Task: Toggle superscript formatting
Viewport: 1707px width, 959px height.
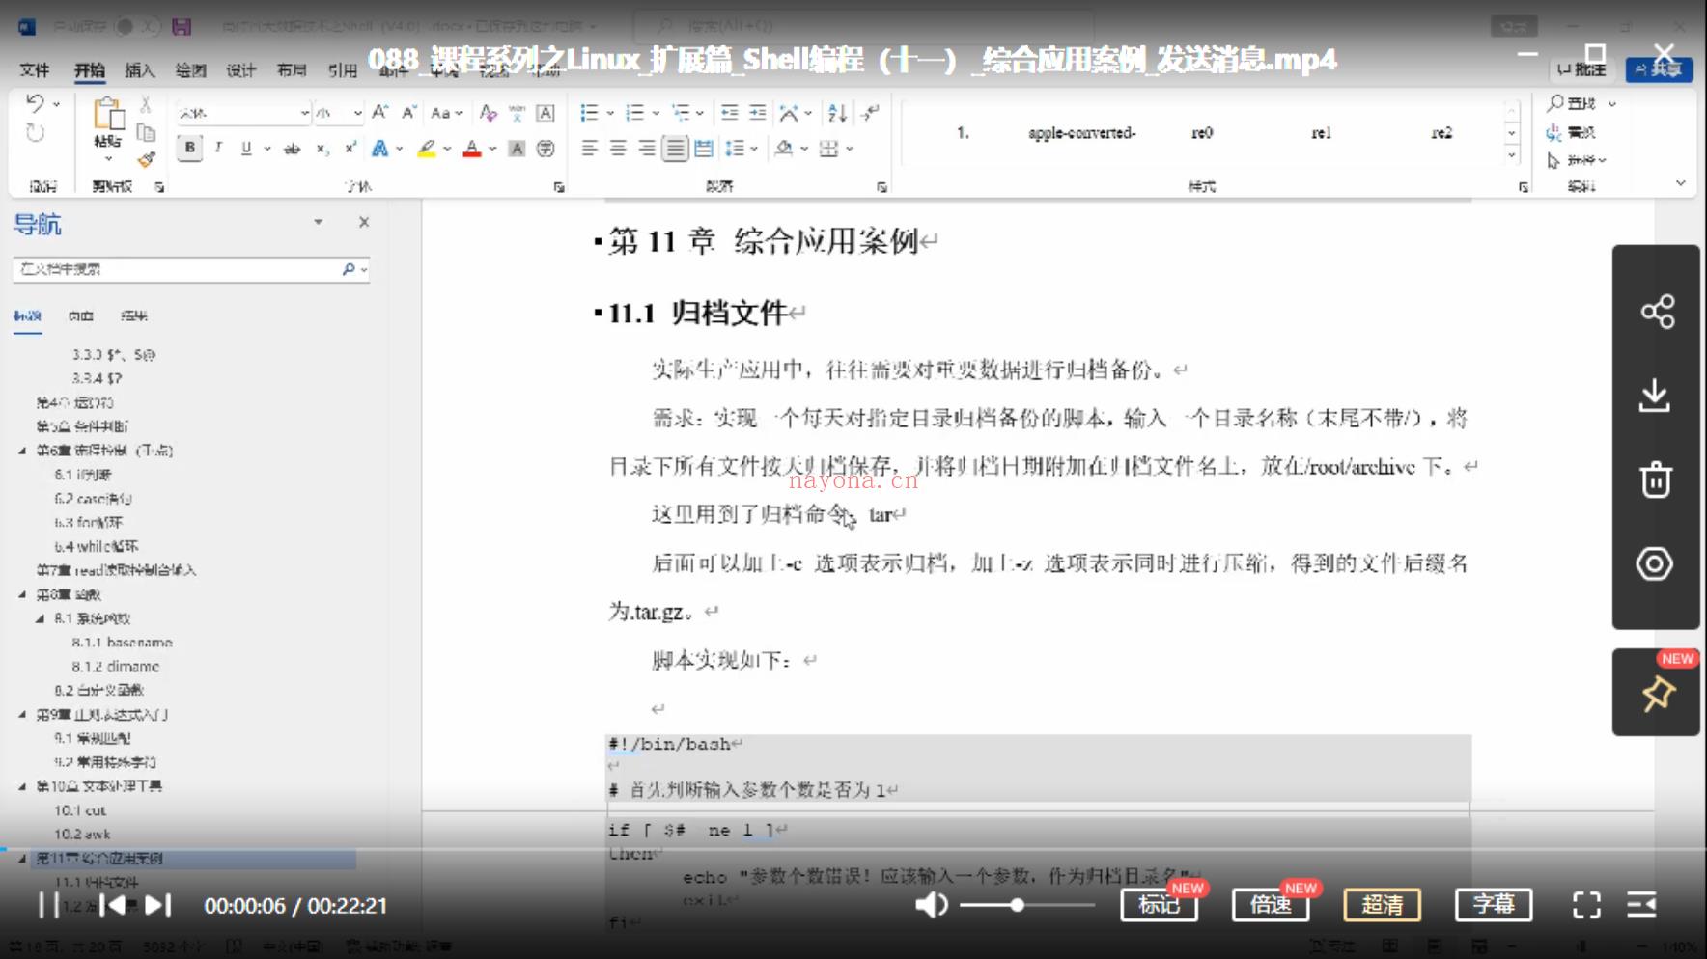Action: [350, 149]
